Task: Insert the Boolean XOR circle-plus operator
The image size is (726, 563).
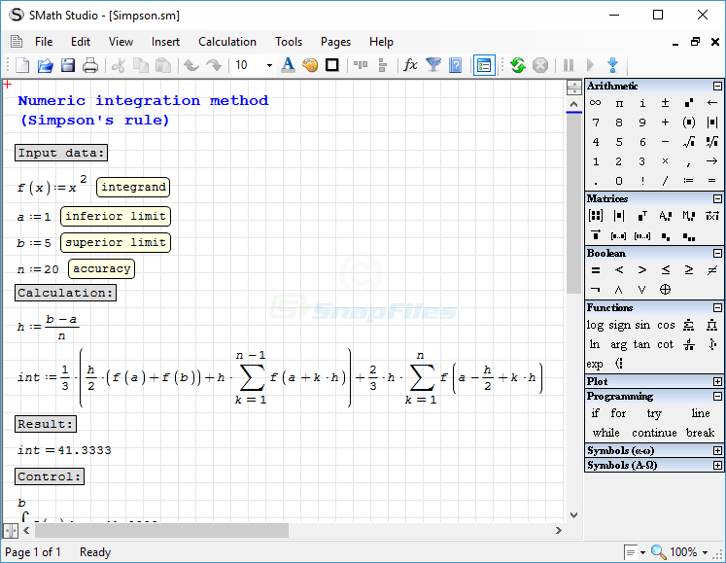Action: tap(665, 290)
